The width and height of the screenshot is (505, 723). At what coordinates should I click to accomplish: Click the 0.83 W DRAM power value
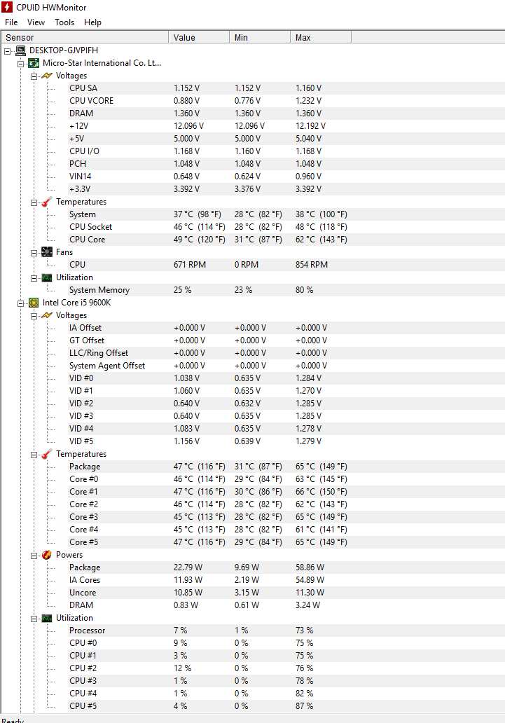click(186, 605)
